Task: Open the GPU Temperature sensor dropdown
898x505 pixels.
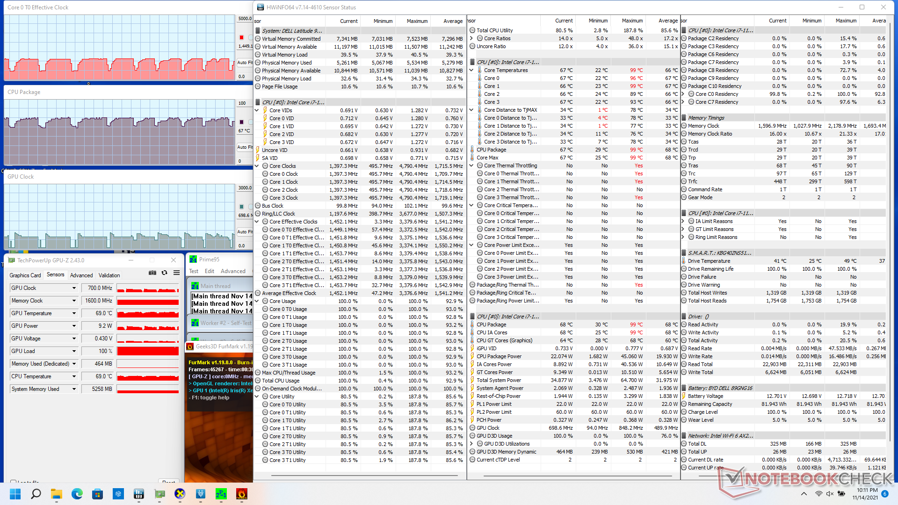Action: 74,313
